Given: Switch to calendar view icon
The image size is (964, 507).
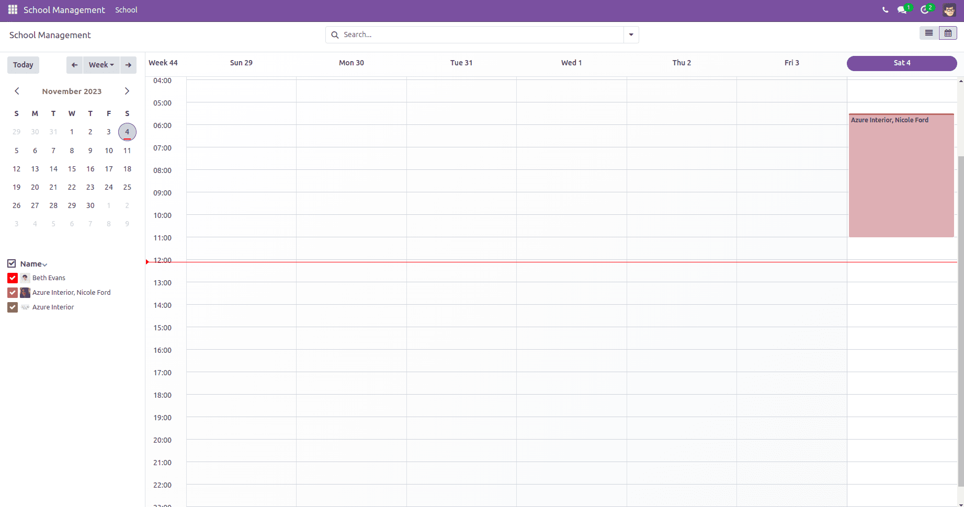Looking at the screenshot, I should pyautogui.click(x=948, y=33).
